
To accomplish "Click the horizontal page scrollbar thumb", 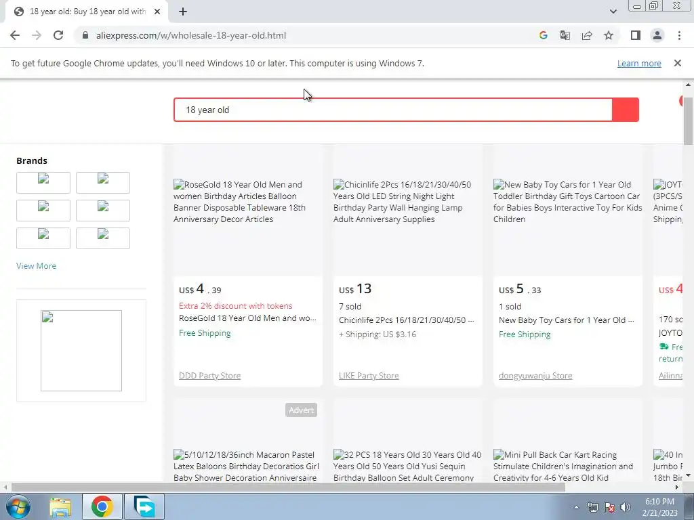I will coord(288,487).
